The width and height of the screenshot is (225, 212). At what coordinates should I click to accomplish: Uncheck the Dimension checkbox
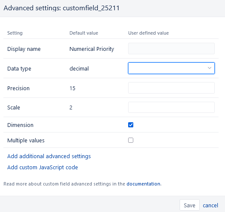[131, 125]
